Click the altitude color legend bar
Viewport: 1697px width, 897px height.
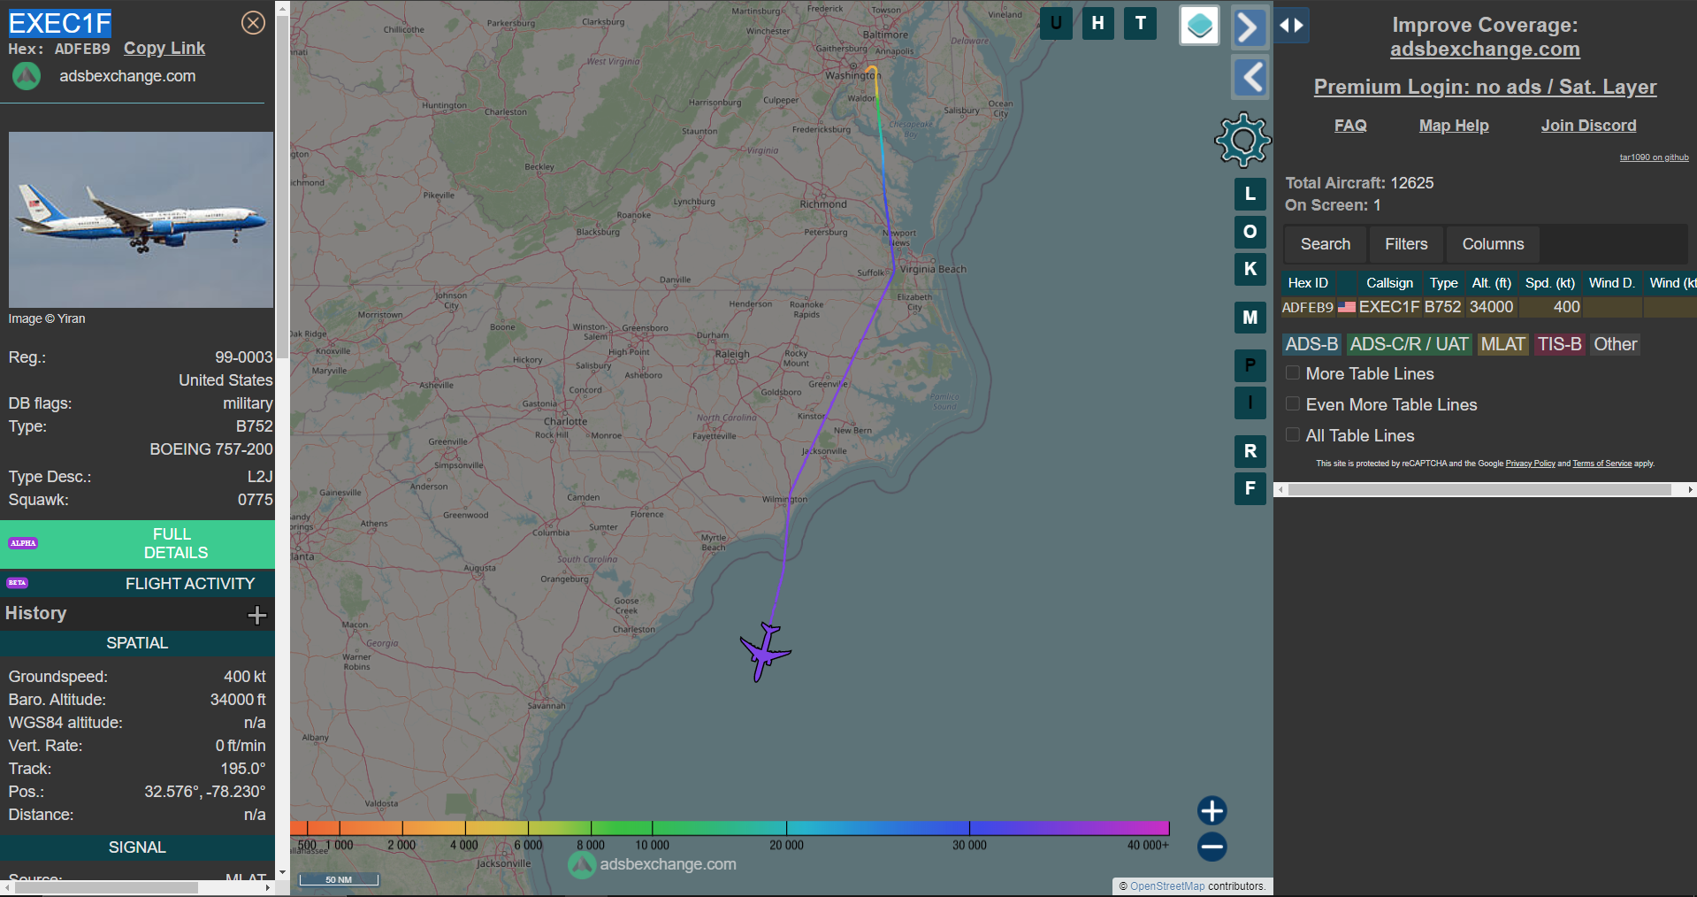point(730,828)
